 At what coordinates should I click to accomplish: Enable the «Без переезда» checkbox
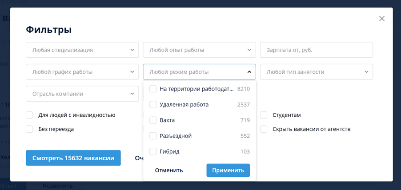click(x=30, y=129)
